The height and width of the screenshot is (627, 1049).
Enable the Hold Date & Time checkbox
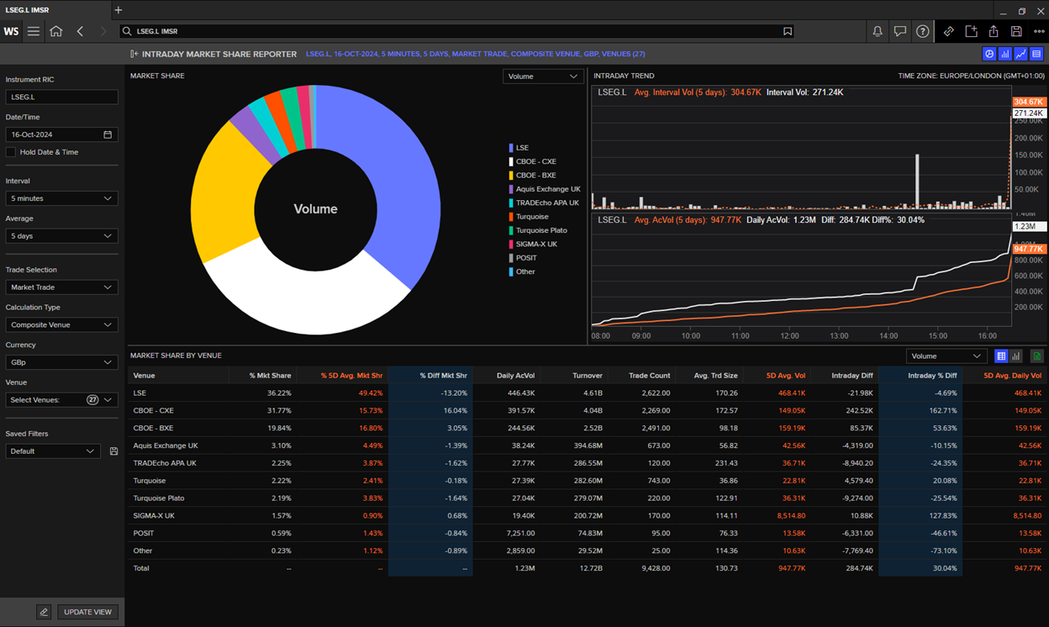11,152
